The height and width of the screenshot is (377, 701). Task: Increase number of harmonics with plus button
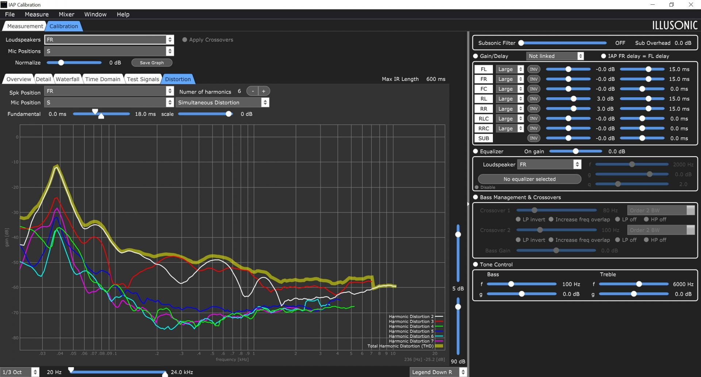coord(264,91)
